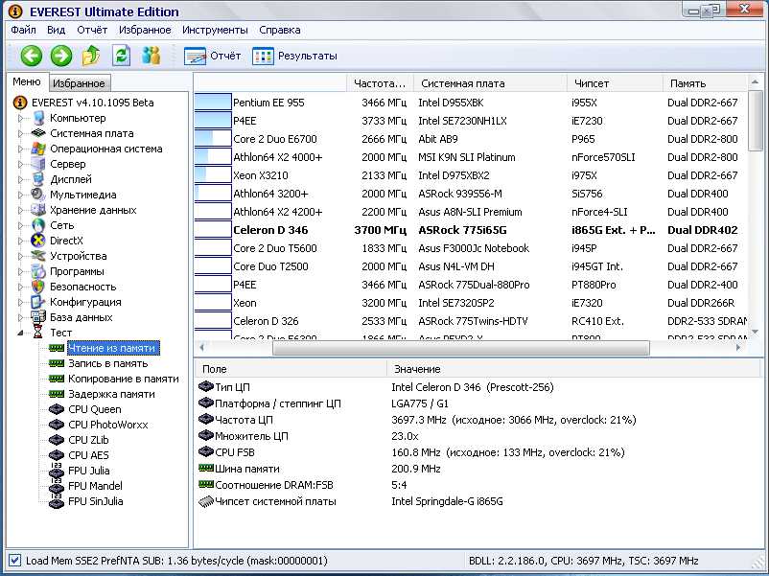
Task: Click the results scrollbar right arrow
Action: click(738, 348)
